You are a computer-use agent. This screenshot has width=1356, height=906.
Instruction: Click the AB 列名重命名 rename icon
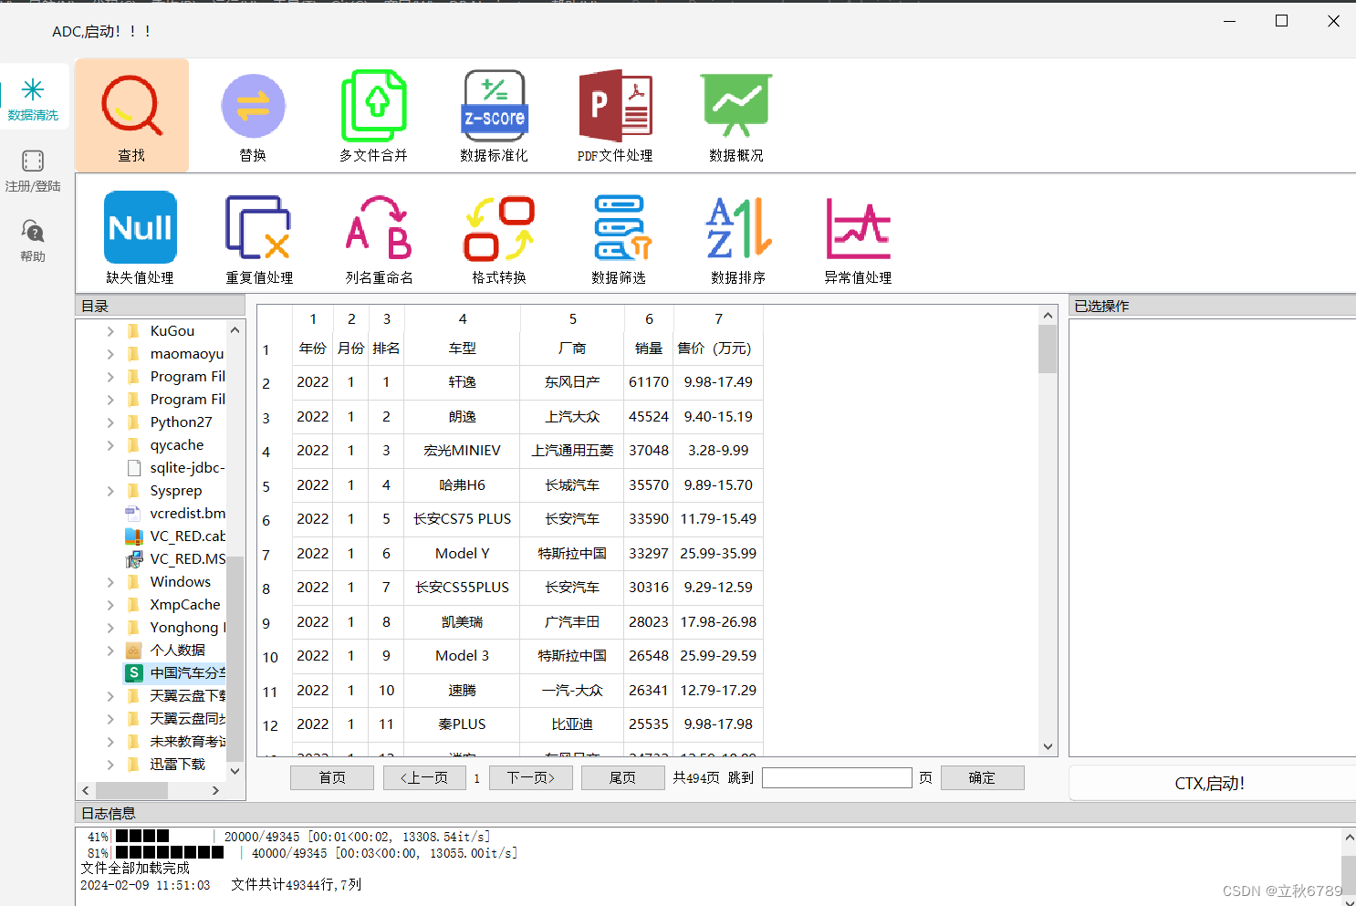(x=378, y=235)
